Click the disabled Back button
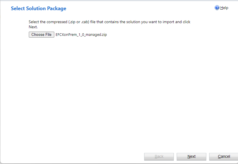Viewport: 238px width, 164px height. [159, 157]
